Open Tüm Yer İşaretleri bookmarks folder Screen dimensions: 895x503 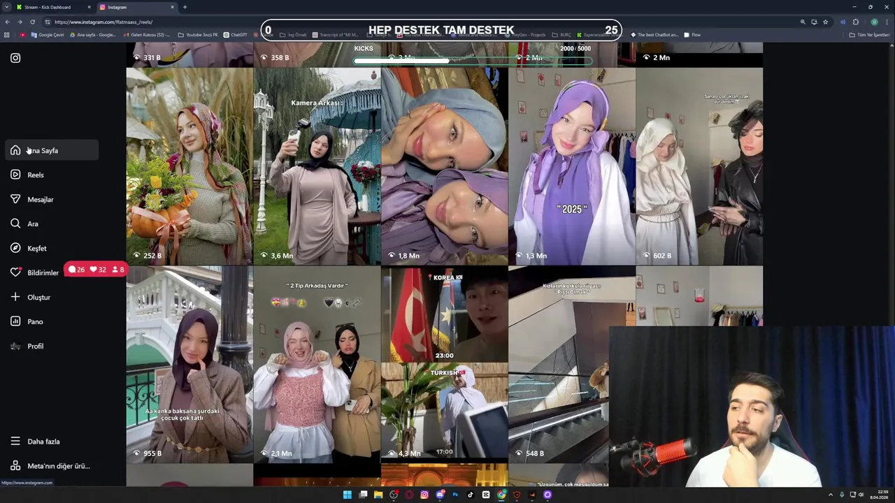[869, 35]
